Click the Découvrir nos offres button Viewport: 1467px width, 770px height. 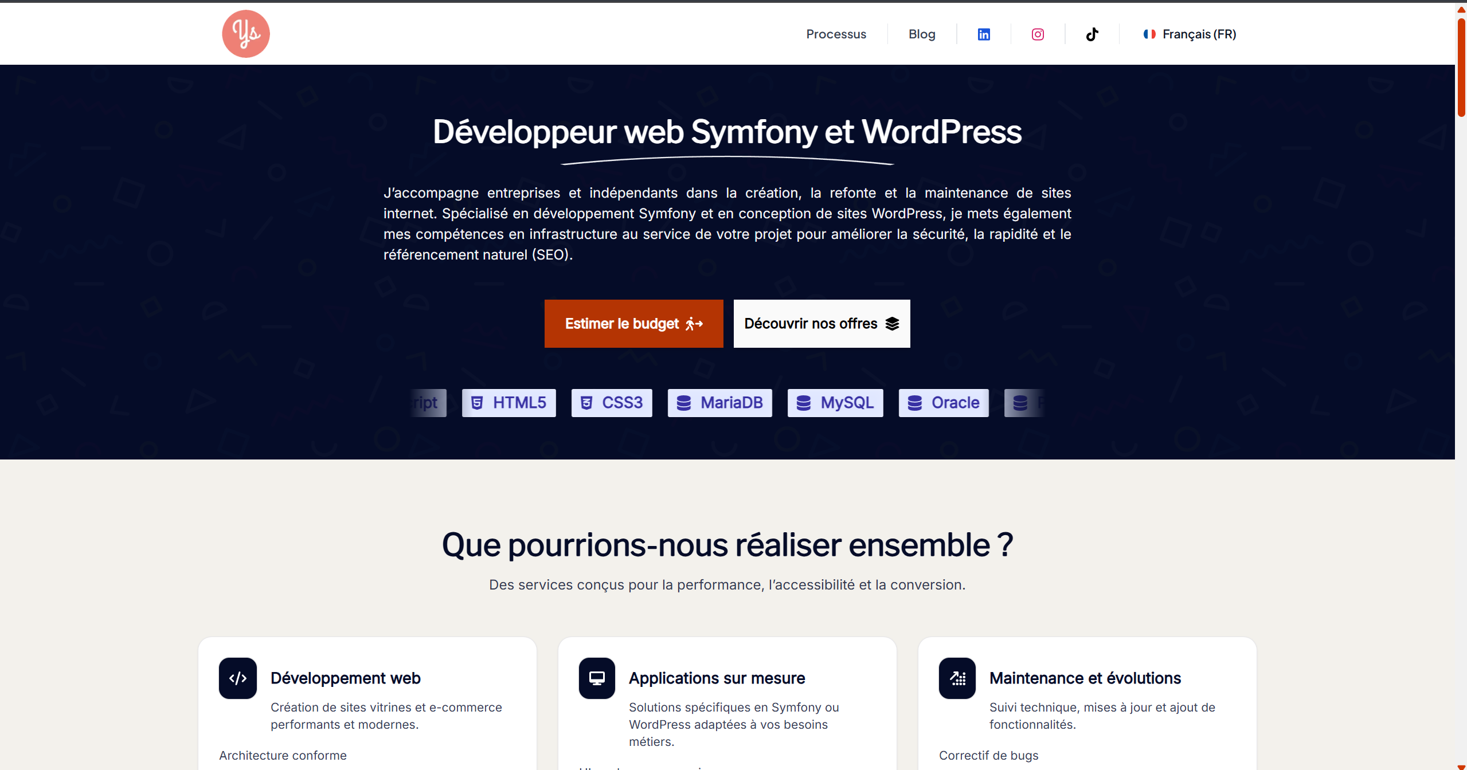(821, 324)
